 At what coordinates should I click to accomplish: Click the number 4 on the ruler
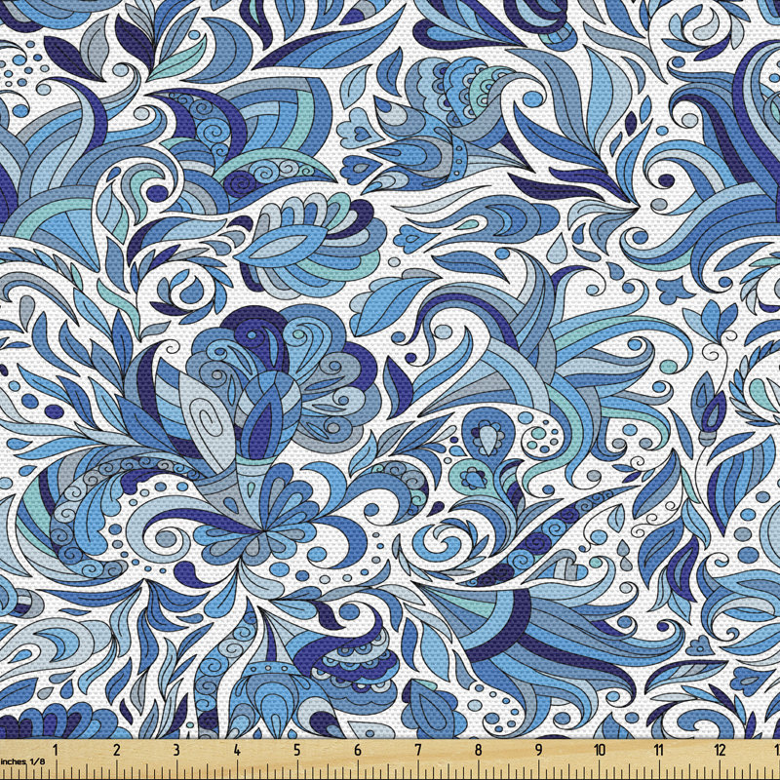coord(236,750)
